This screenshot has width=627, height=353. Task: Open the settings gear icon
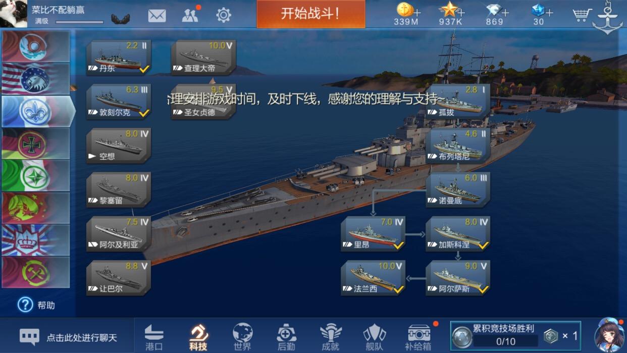223,15
